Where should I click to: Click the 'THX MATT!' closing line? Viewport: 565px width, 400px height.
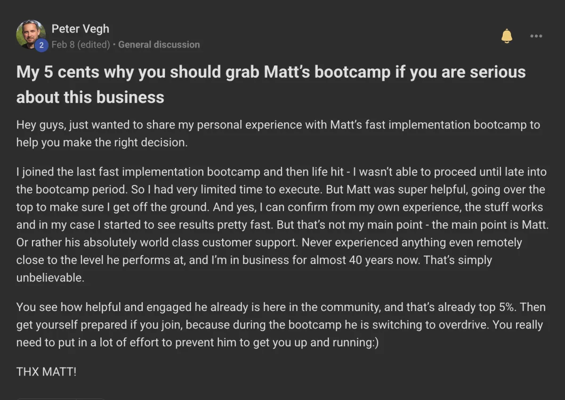(46, 372)
